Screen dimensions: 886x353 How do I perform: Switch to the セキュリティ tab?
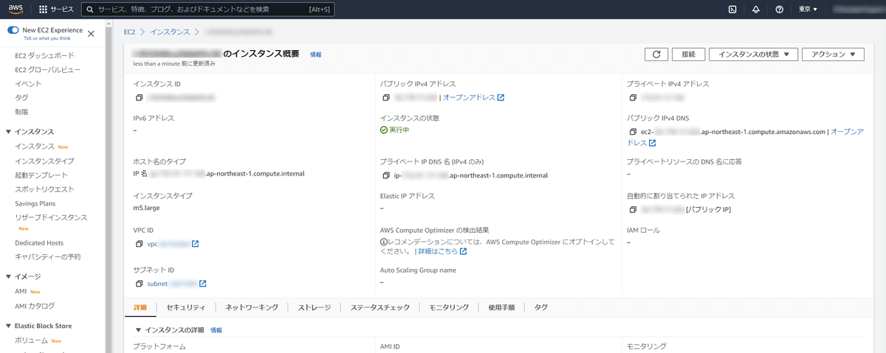pyautogui.click(x=186, y=307)
